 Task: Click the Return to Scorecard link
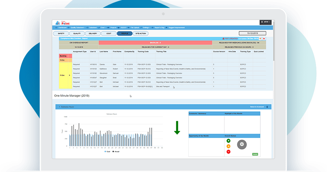pos(257,107)
